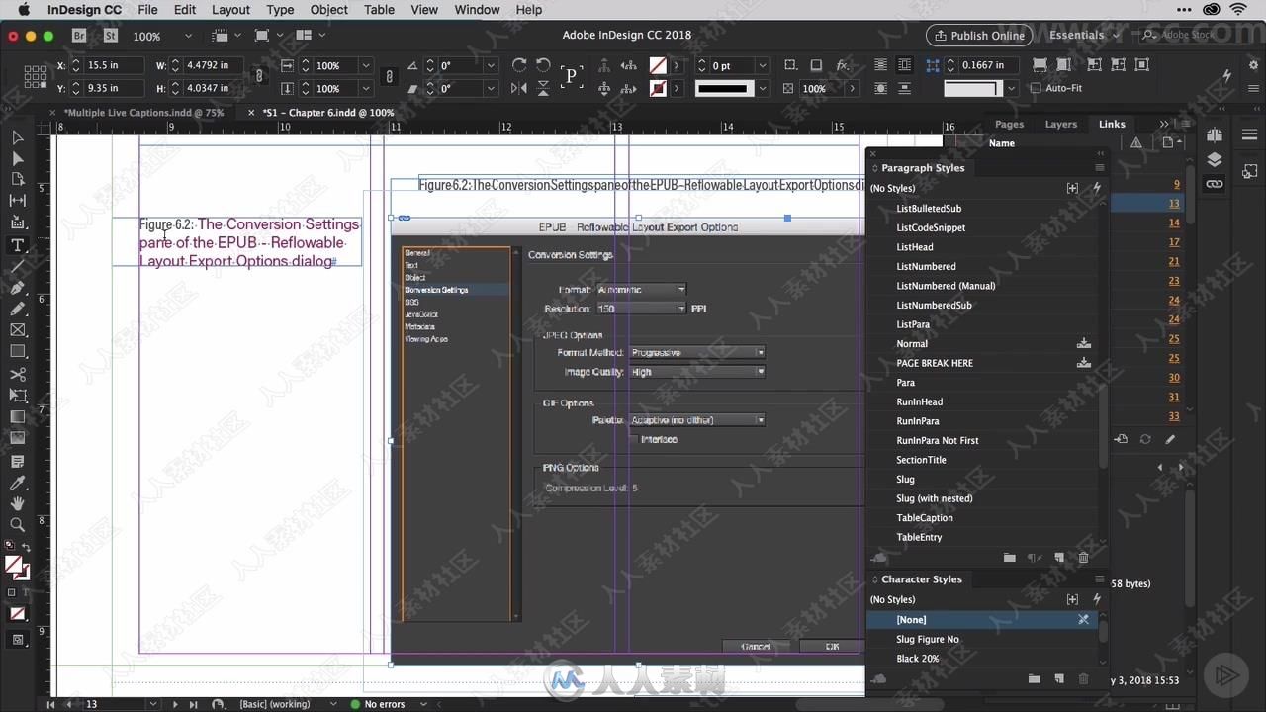The image size is (1266, 712).
Task: Toggle the Interlace checkbox in placed image
Action: pos(634,439)
